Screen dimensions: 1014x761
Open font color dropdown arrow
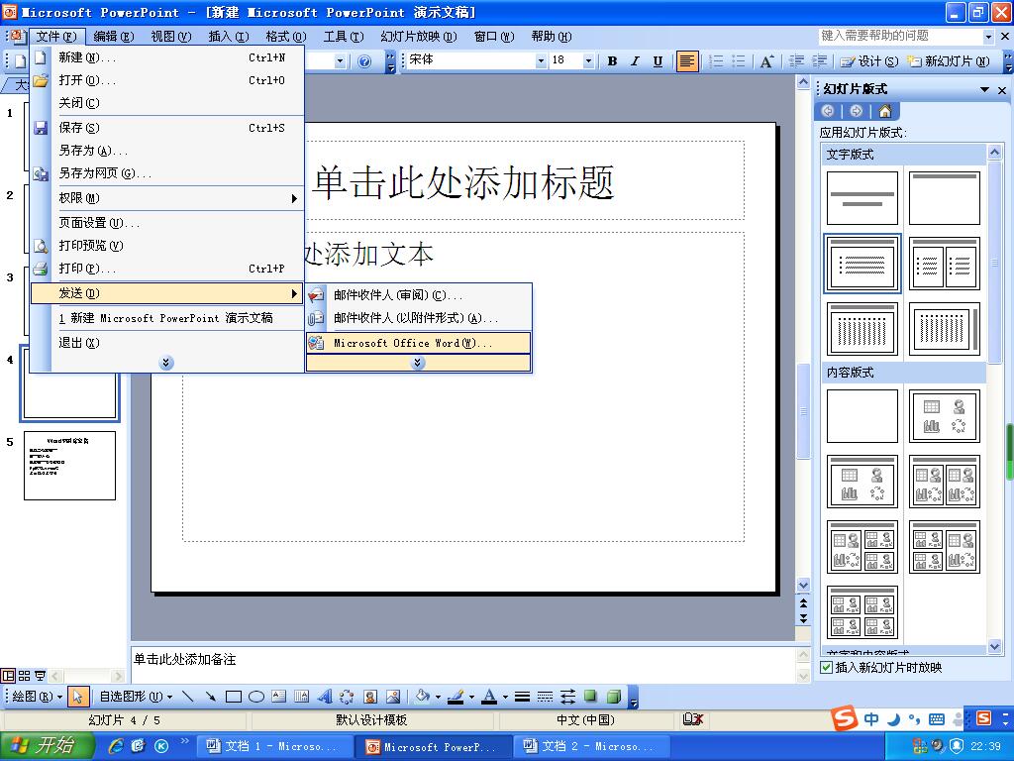505,697
